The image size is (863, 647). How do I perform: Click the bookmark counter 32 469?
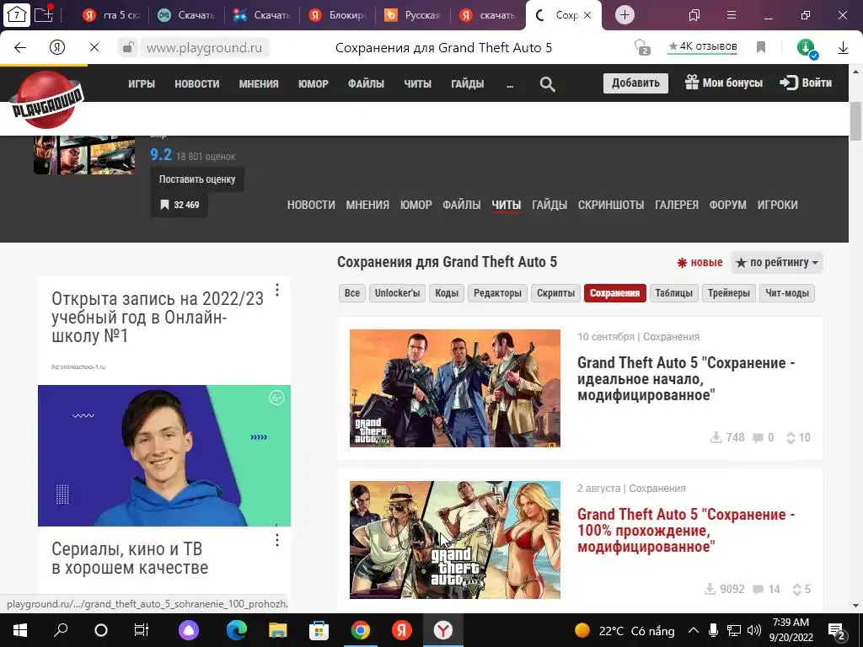pos(180,205)
